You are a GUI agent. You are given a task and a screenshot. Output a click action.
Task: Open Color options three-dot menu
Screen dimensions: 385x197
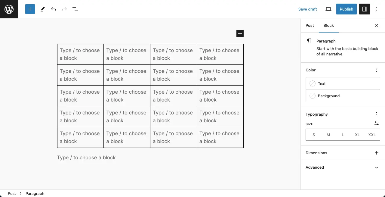[377, 70]
